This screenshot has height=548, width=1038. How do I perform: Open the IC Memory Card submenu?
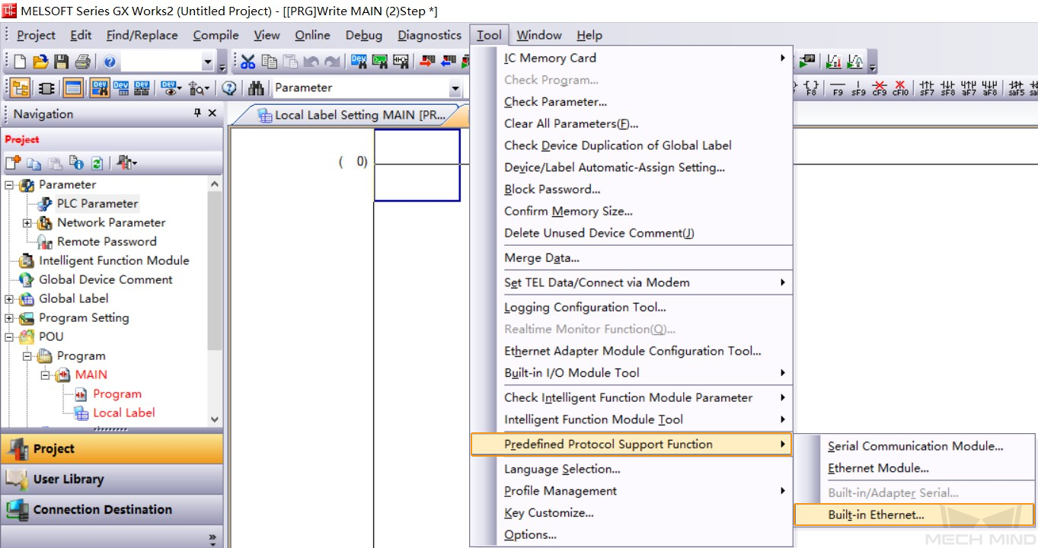(631, 58)
